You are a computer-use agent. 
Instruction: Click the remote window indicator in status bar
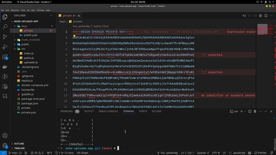click(x=3, y=153)
